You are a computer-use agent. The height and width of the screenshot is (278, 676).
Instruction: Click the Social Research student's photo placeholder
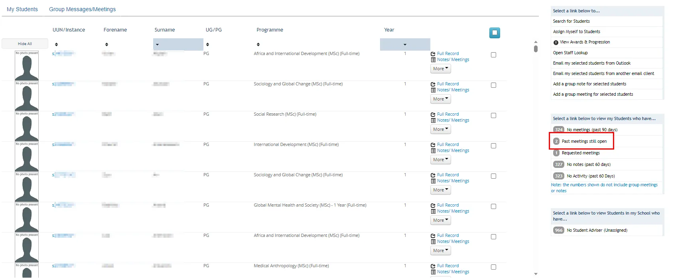(x=27, y=126)
